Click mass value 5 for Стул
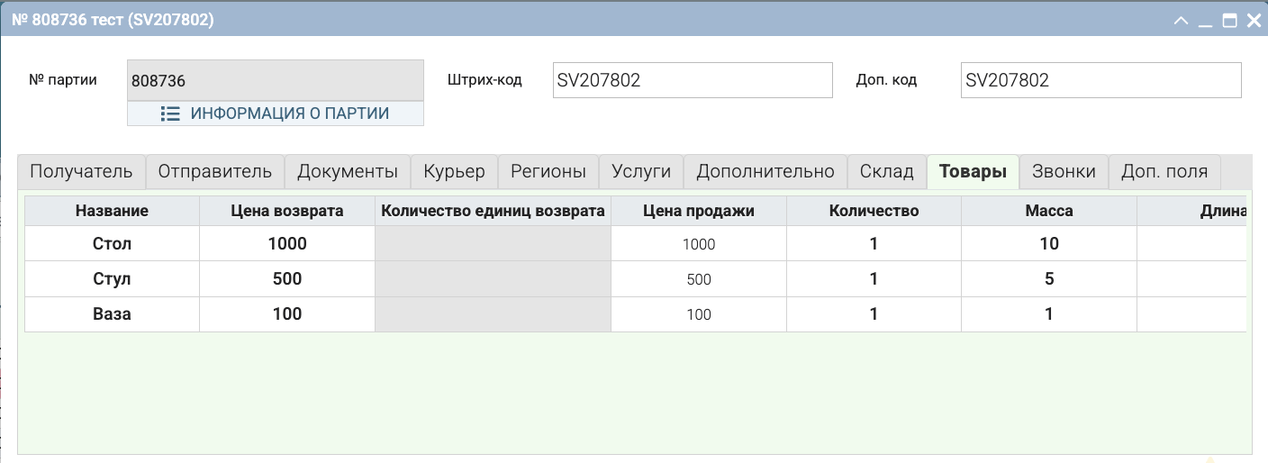The height and width of the screenshot is (463, 1268). pyautogui.click(x=1049, y=278)
